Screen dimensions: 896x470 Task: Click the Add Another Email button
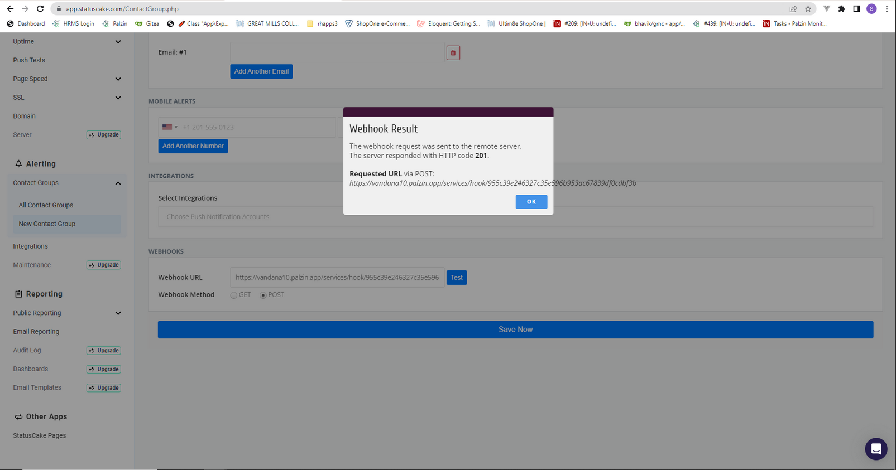[x=261, y=71]
